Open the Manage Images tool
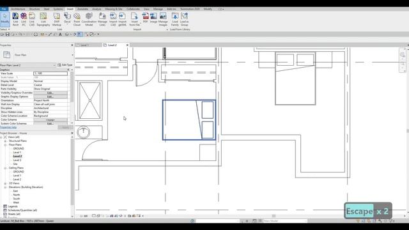 pyautogui.click(x=163, y=19)
